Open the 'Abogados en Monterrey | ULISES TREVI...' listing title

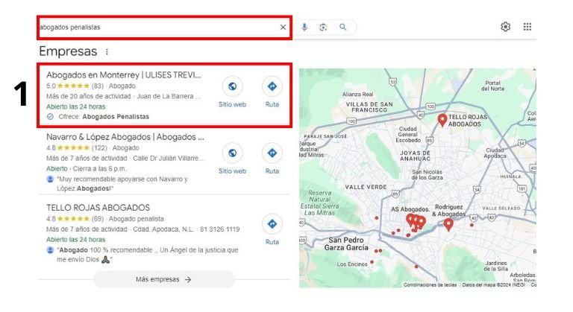coord(124,75)
